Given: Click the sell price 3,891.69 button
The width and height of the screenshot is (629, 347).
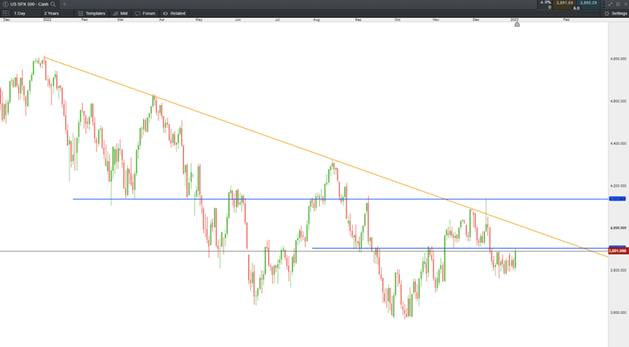Looking at the screenshot, I should (x=564, y=3).
